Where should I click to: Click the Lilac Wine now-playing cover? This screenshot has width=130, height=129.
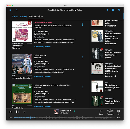[x=56, y=112]
